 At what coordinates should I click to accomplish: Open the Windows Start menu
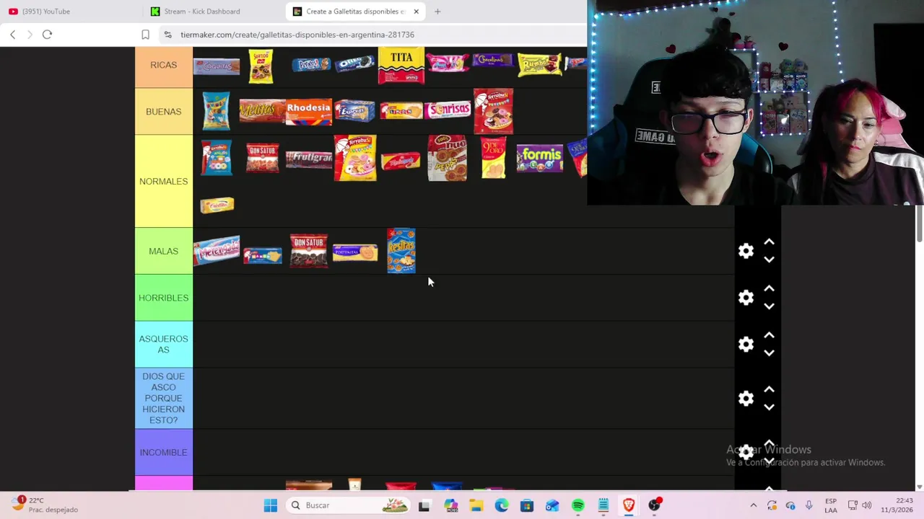coord(271,505)
